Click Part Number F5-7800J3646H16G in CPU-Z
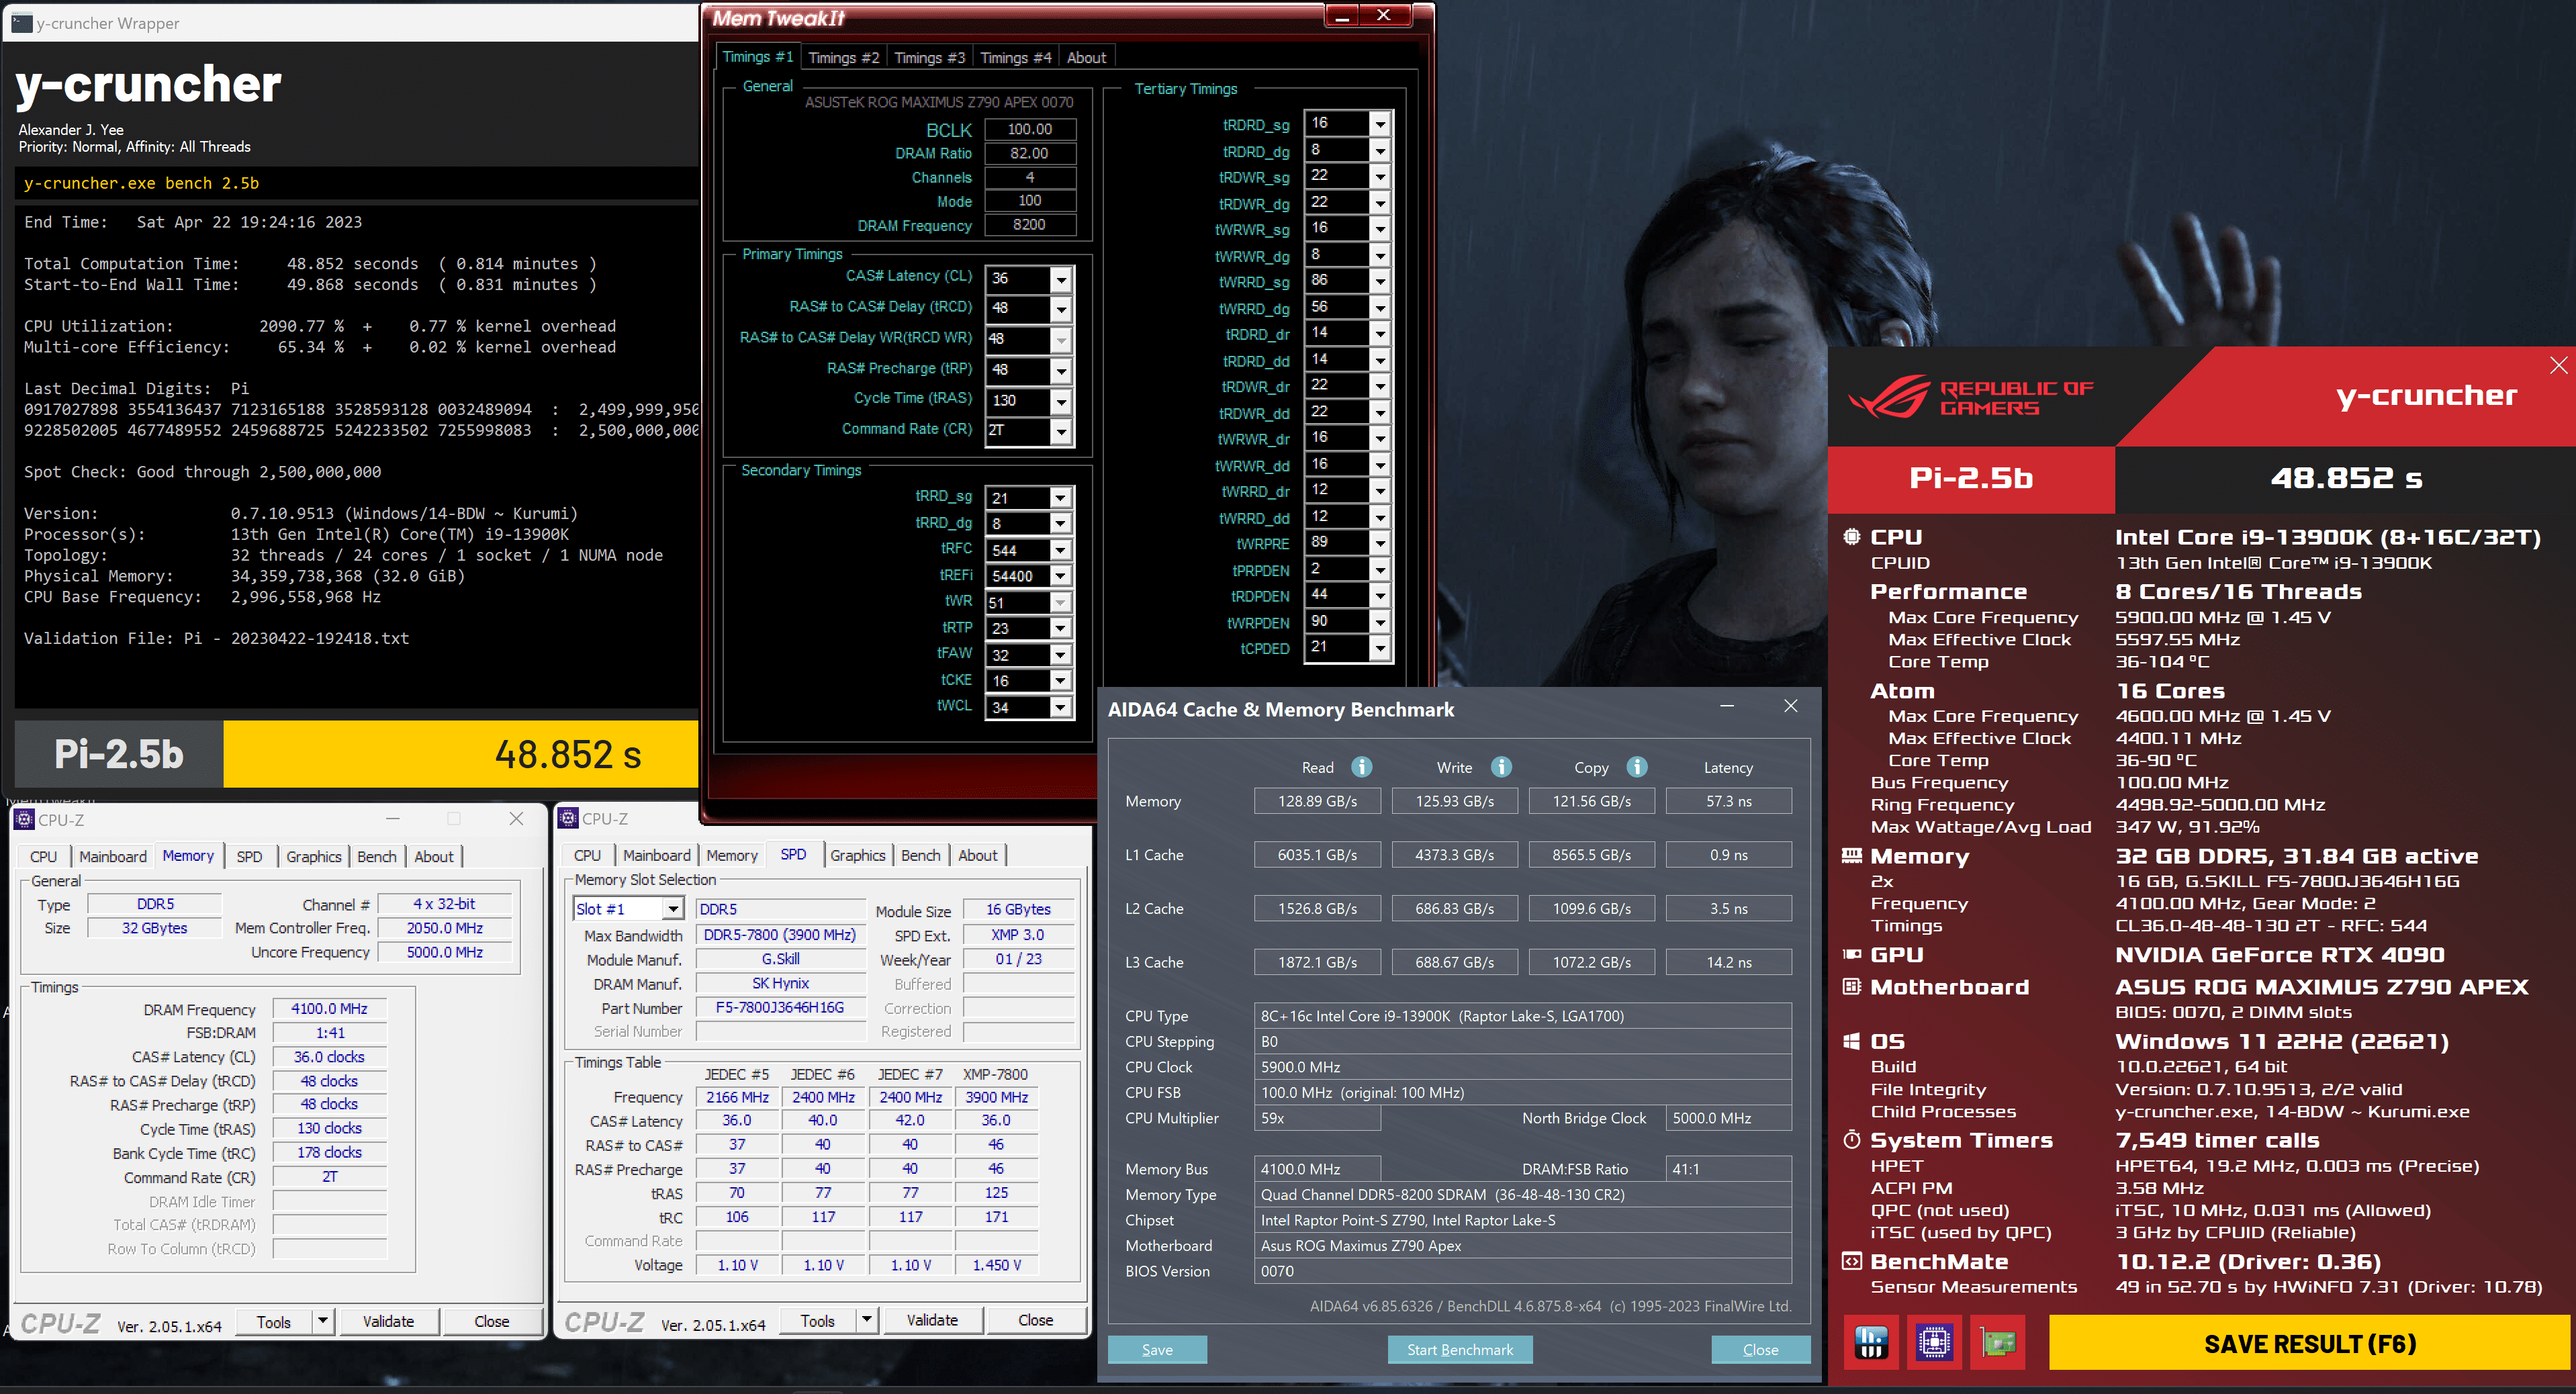 click(780, 1008)
